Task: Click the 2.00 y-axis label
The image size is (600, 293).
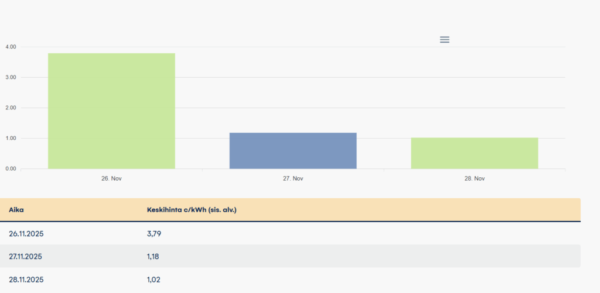Action: point(11,108)
